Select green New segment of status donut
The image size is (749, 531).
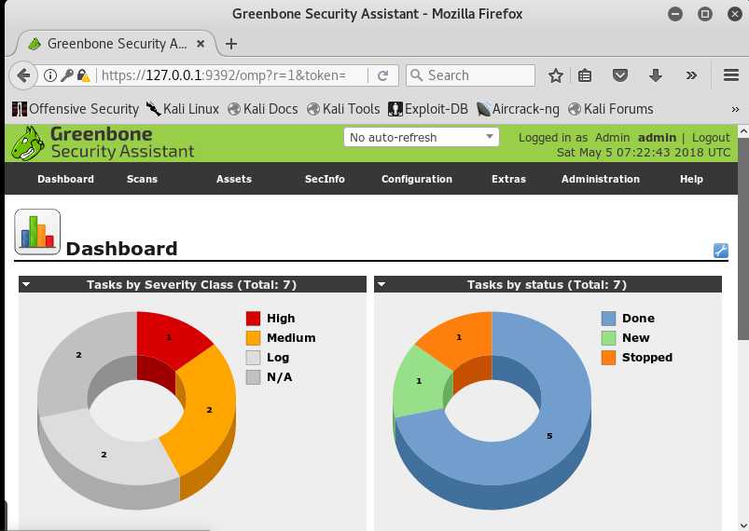click(x=420, y=382)
